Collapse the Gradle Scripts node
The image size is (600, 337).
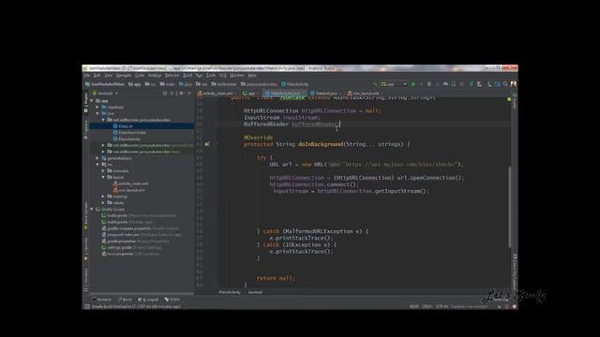[92, 210]
